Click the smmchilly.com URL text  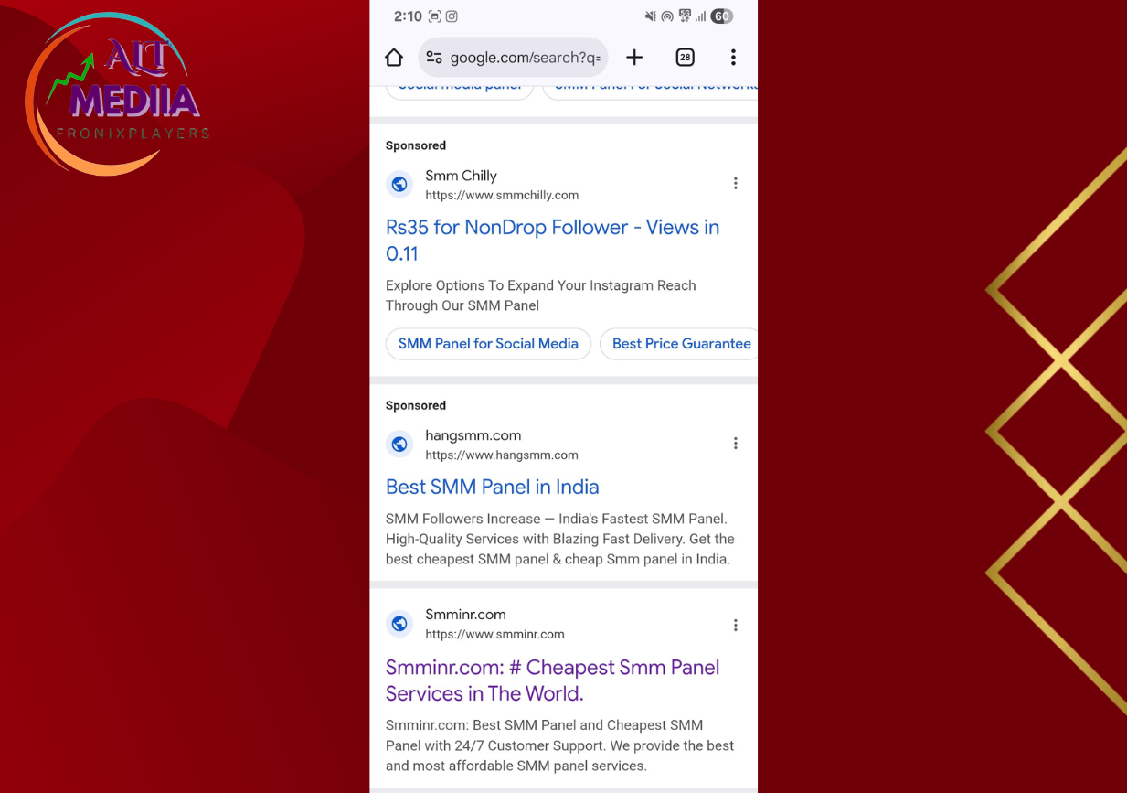pos(502,195)
